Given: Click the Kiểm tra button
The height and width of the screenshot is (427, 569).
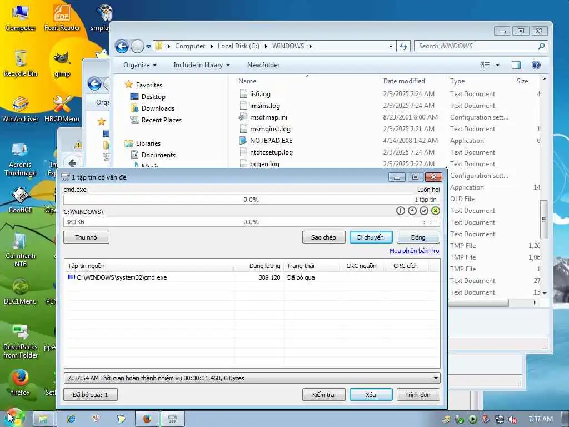Looking at the screenshot, I should coord(324,395).
